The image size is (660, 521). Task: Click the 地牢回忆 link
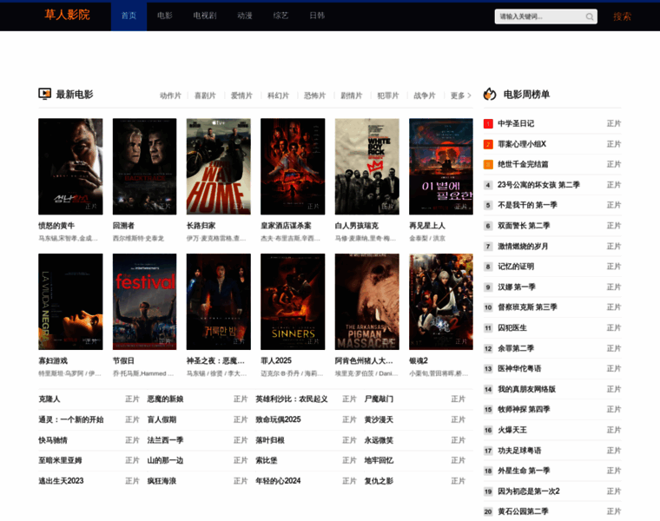[x=379, y=460]
